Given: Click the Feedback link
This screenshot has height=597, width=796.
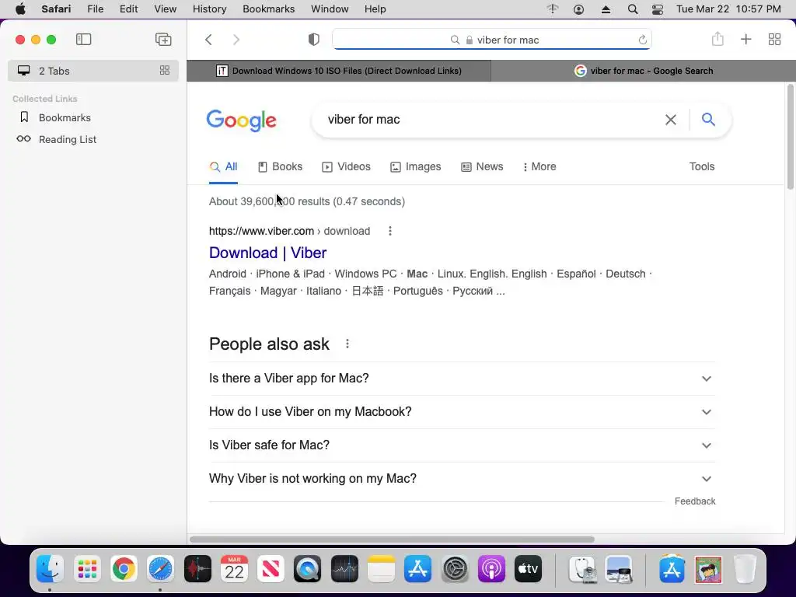Looking at the screenshot, I should 694,501.
